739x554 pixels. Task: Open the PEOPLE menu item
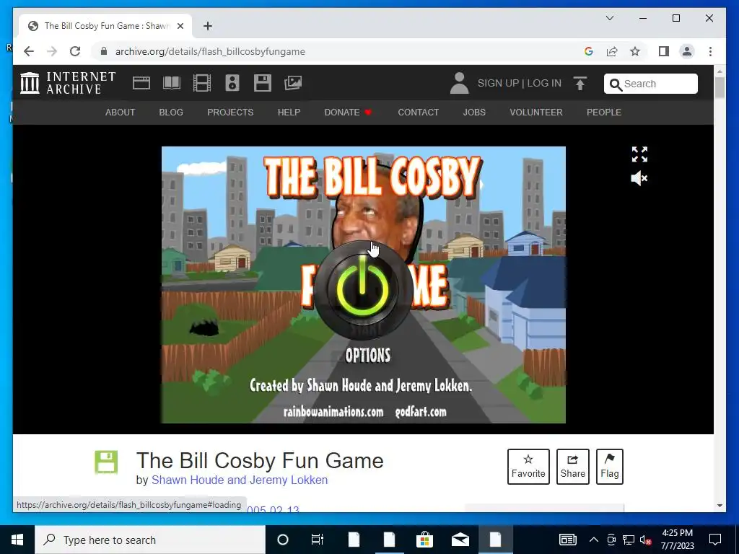604,112
